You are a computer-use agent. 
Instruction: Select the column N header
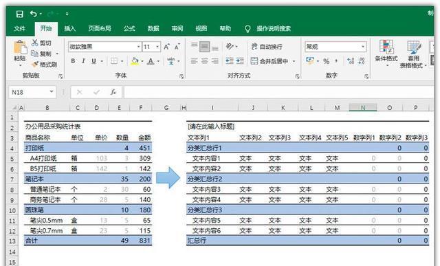click(363, 107)
